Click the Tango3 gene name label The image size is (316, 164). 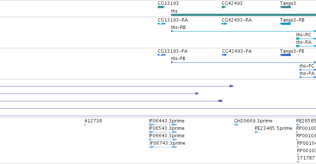pos(288,3)
